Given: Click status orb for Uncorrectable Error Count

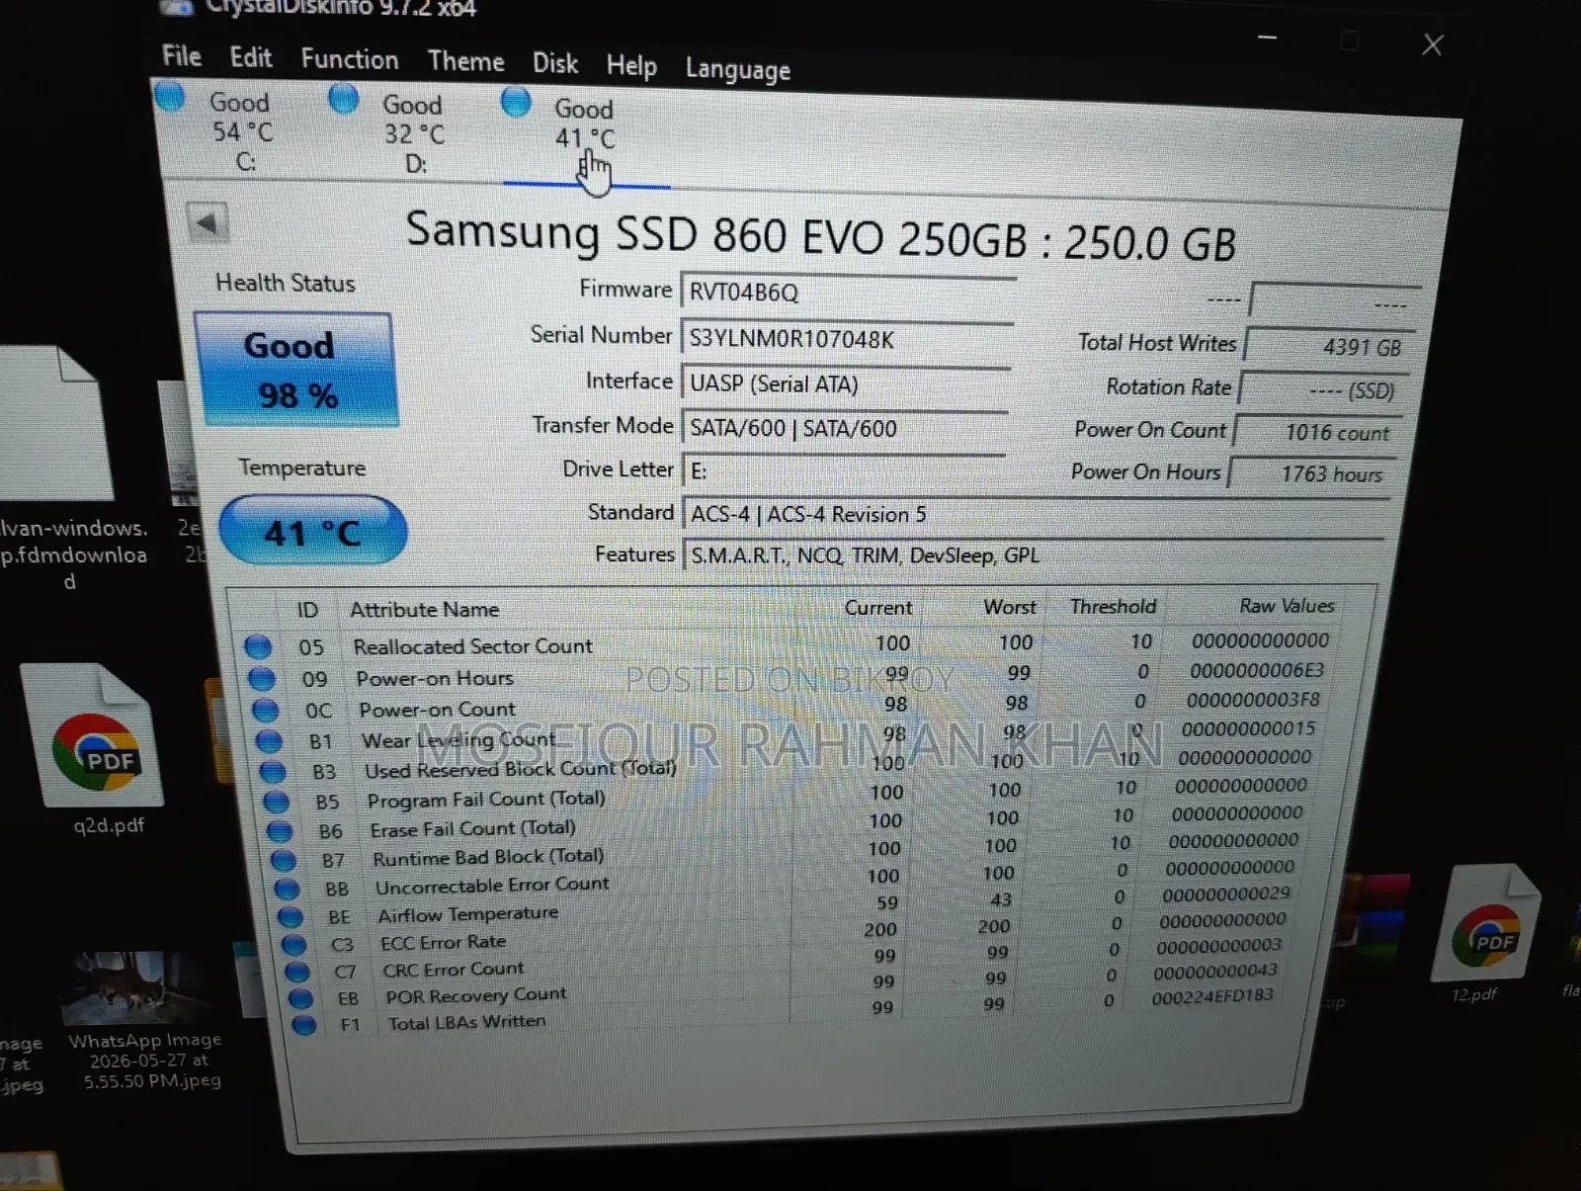Looking at the screenshot, I should pyautogui.click(x=288, y=889).
